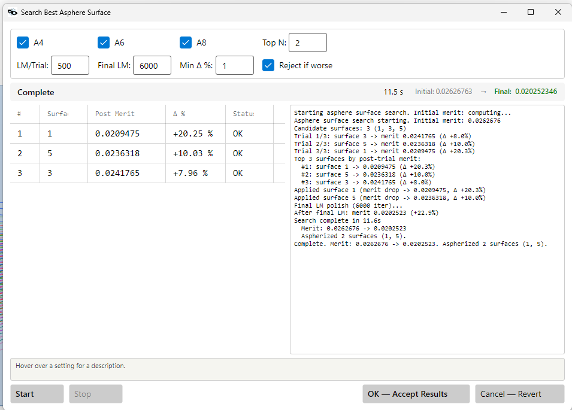Click the OK status in row 3
Viewport: 572px width, 410px height.
coord(249,173)
